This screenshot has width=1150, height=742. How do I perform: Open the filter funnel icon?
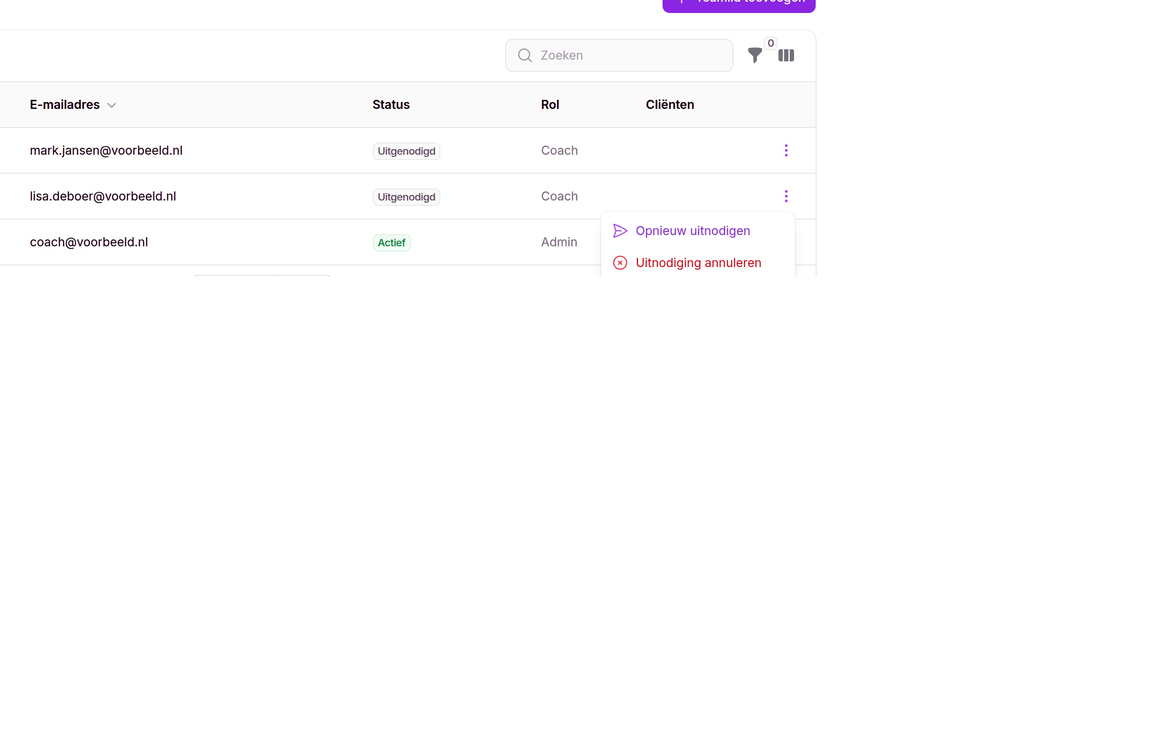[x=755, y=55]
